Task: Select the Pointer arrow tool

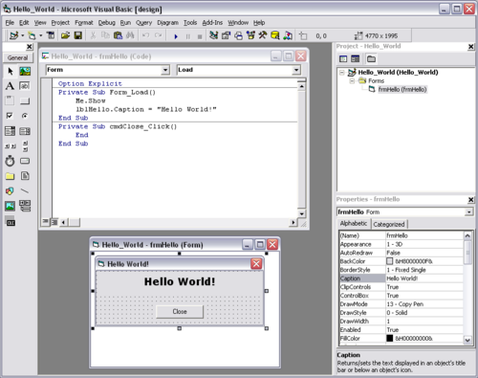Action: [10, 71]
